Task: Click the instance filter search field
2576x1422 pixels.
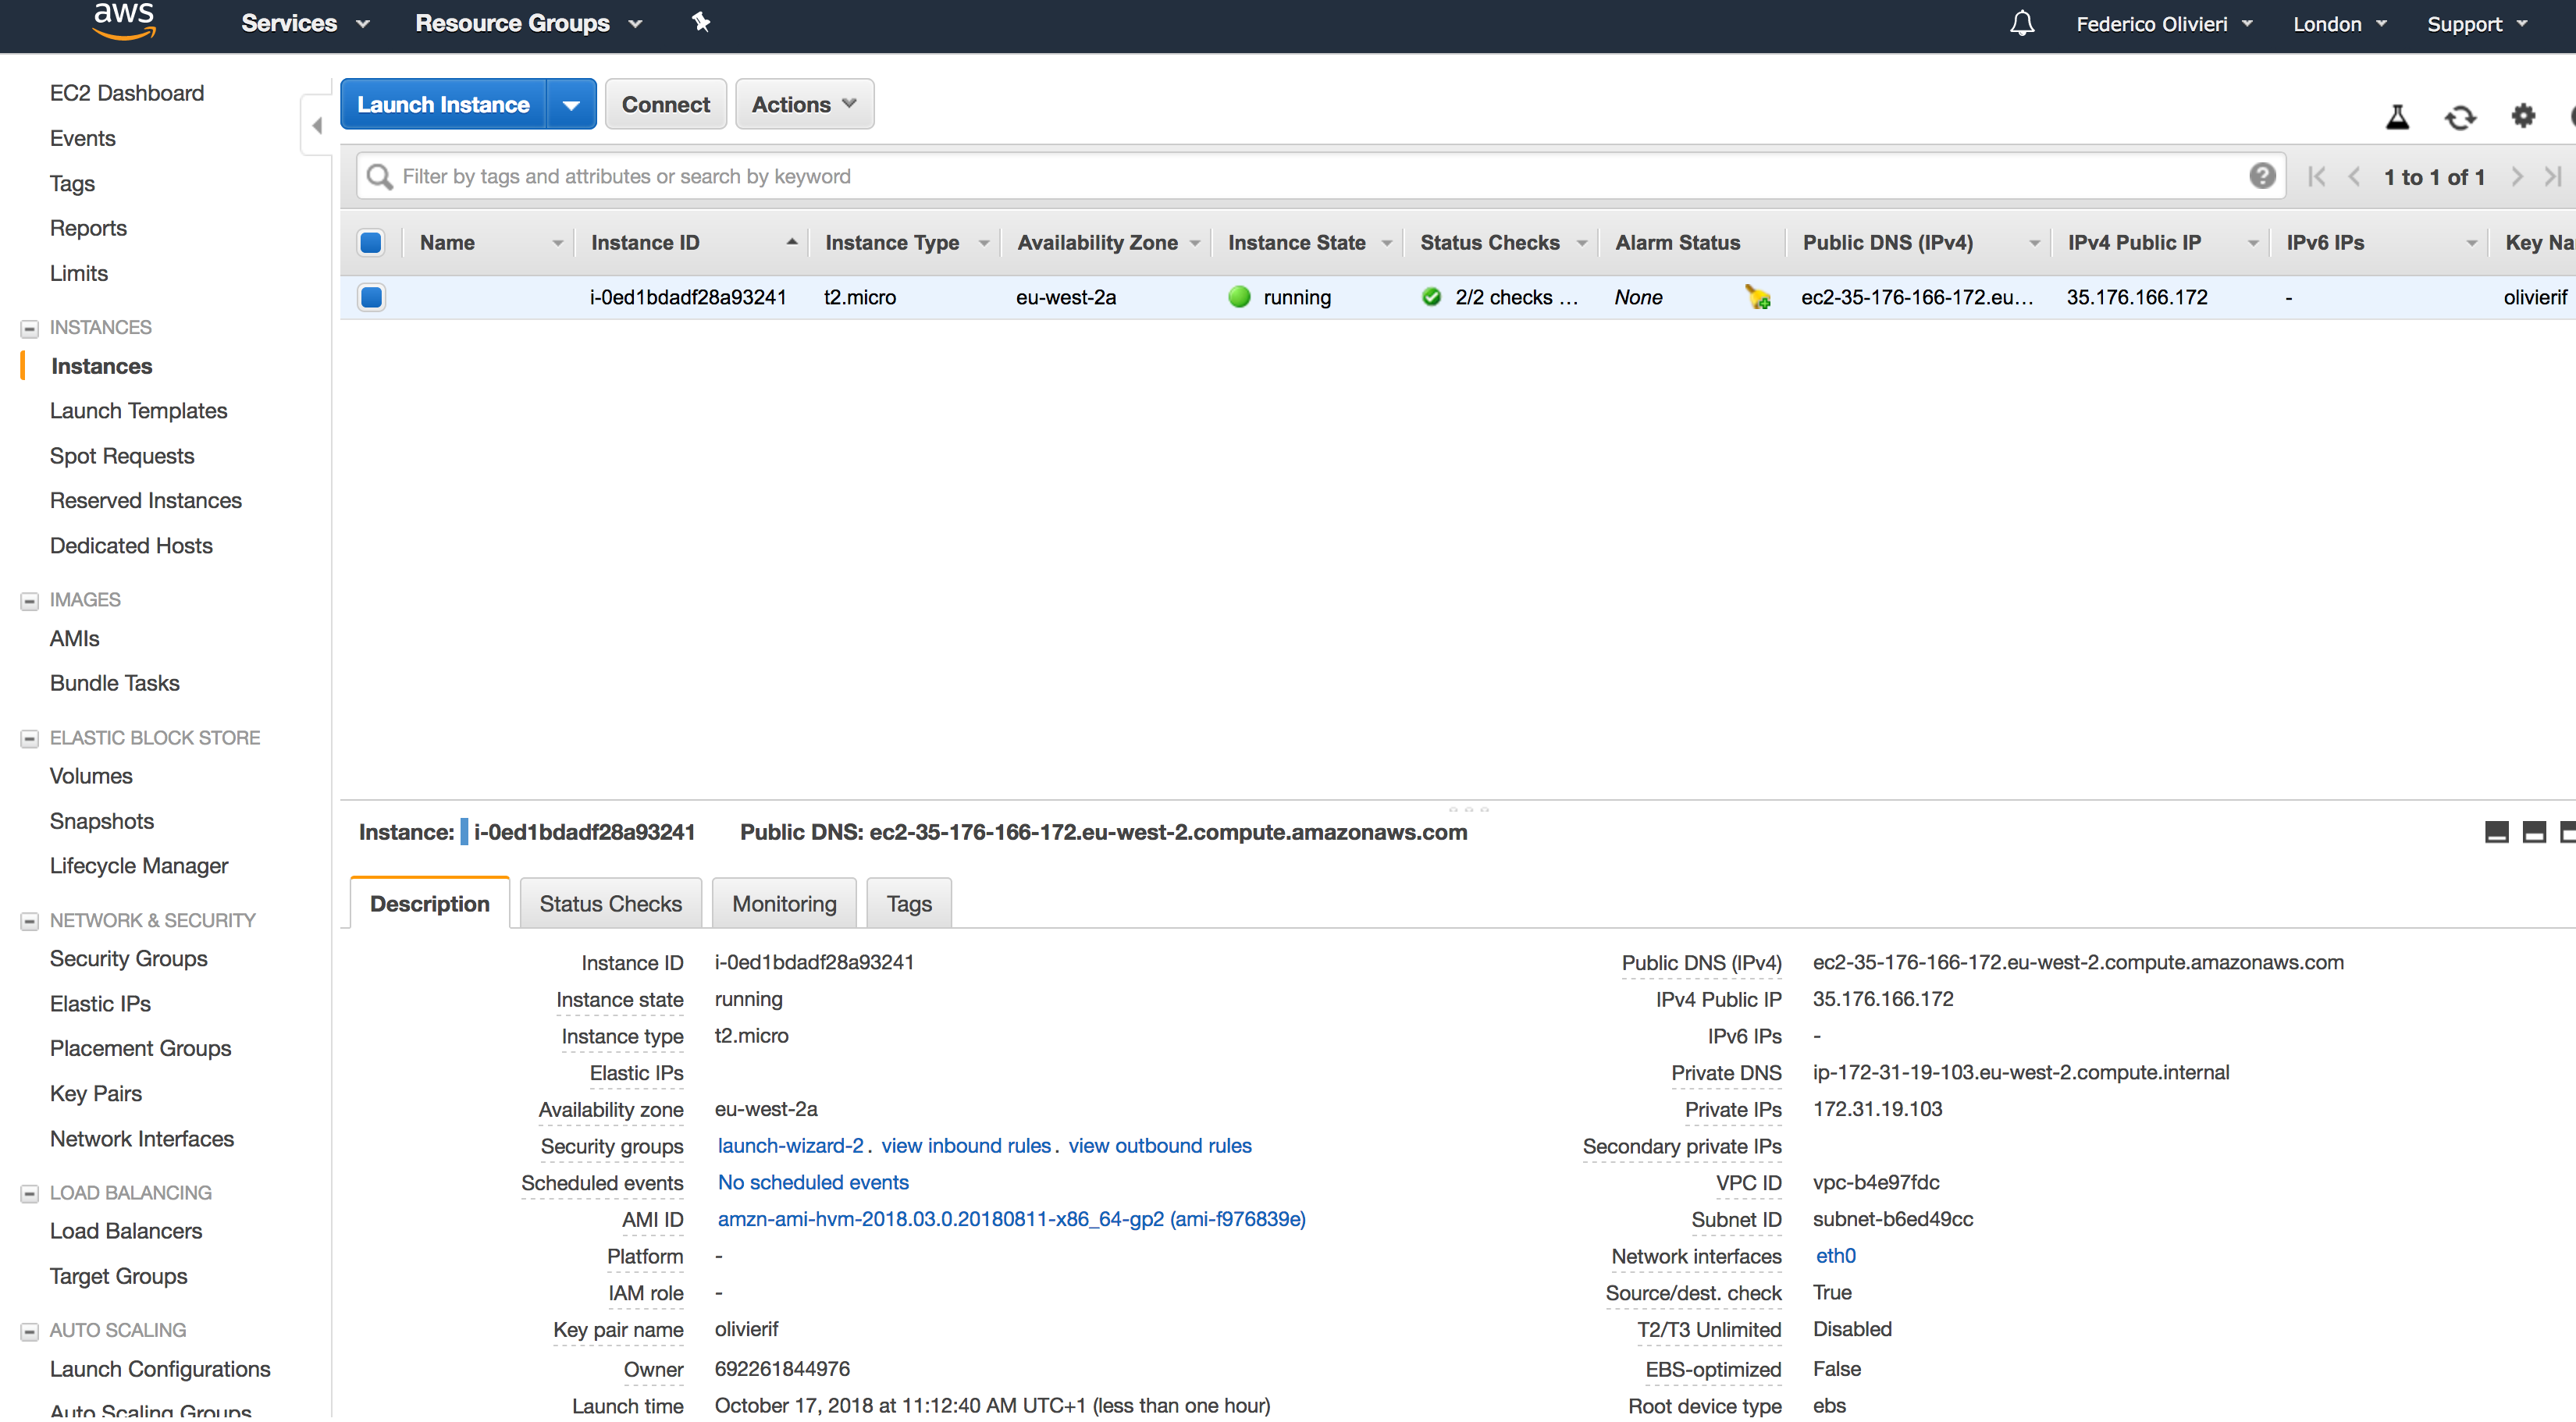Action: pos(1300,176)
